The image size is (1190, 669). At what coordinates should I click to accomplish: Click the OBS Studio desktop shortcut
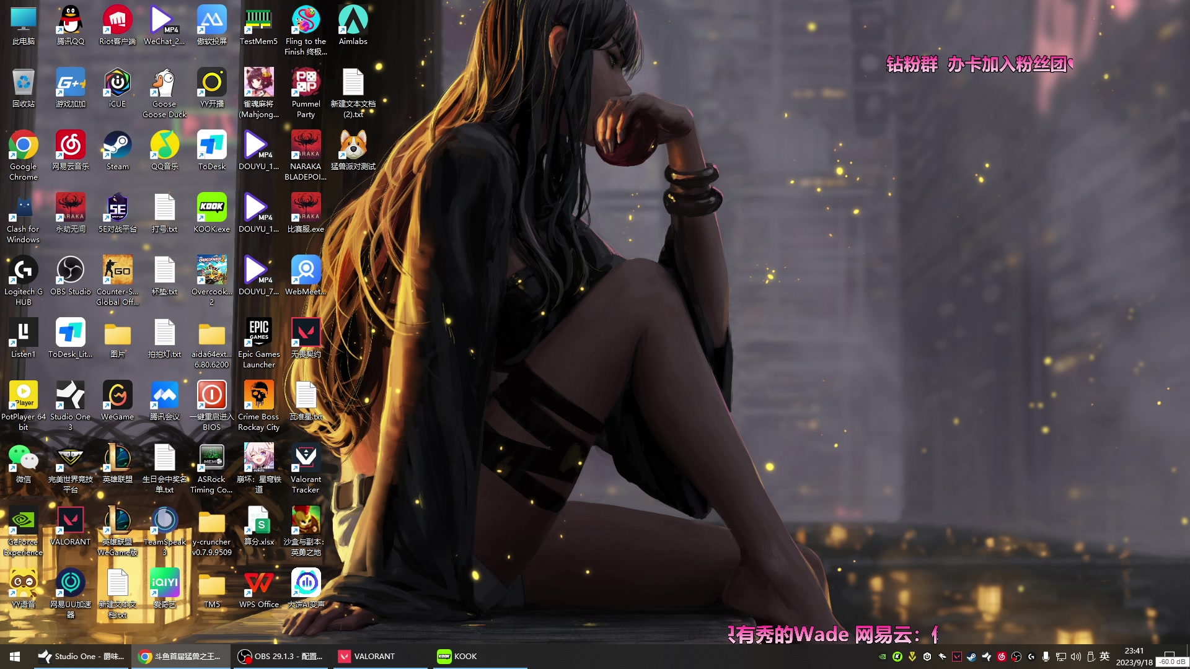pyautogui.click(x=71, y=276)
